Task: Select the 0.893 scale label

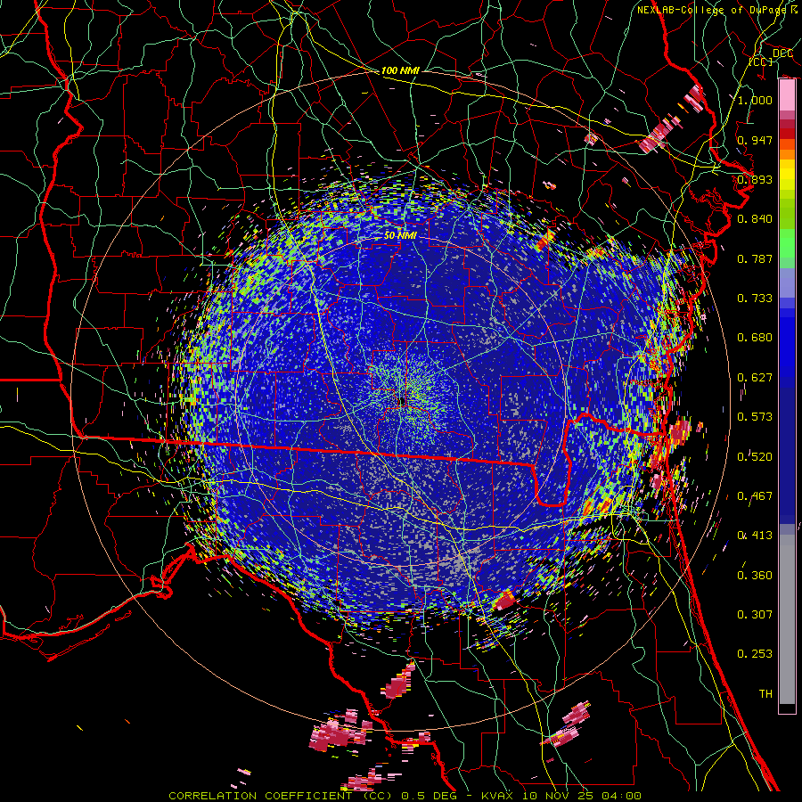Action: pos(755,179)
